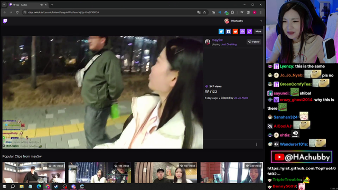The width and height of the screenshot is (338, 190).
Task: Copy clip link with purple copy icon
Action: 249,32
